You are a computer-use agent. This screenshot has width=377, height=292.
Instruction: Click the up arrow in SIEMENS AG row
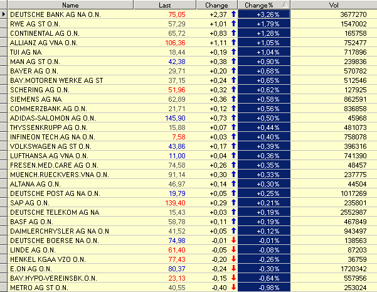(233, 99)
